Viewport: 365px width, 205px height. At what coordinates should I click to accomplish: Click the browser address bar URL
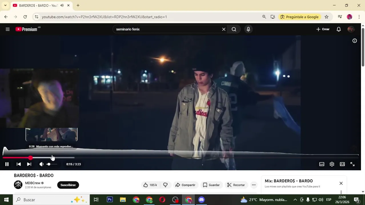point(104,17)
